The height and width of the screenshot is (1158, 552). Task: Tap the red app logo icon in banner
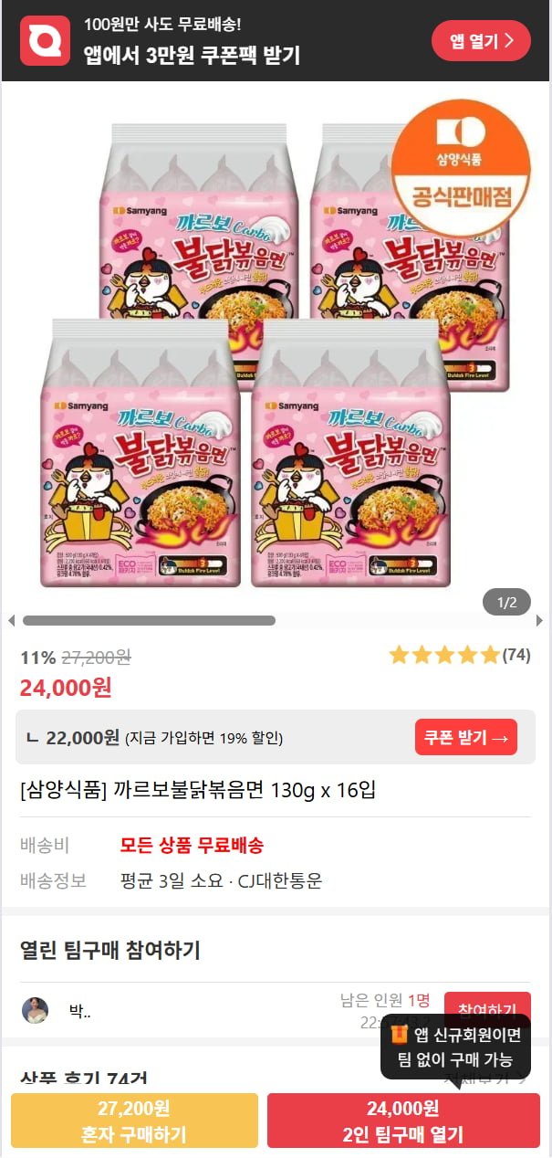point(45,41)
